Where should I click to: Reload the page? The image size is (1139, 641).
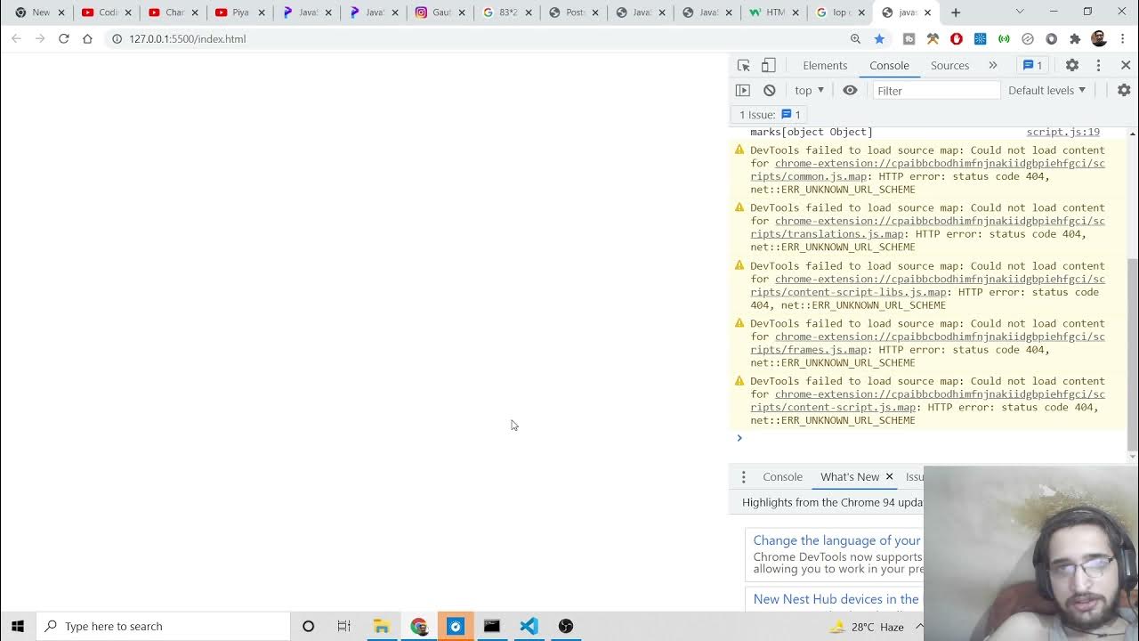[x=64, y=39]
